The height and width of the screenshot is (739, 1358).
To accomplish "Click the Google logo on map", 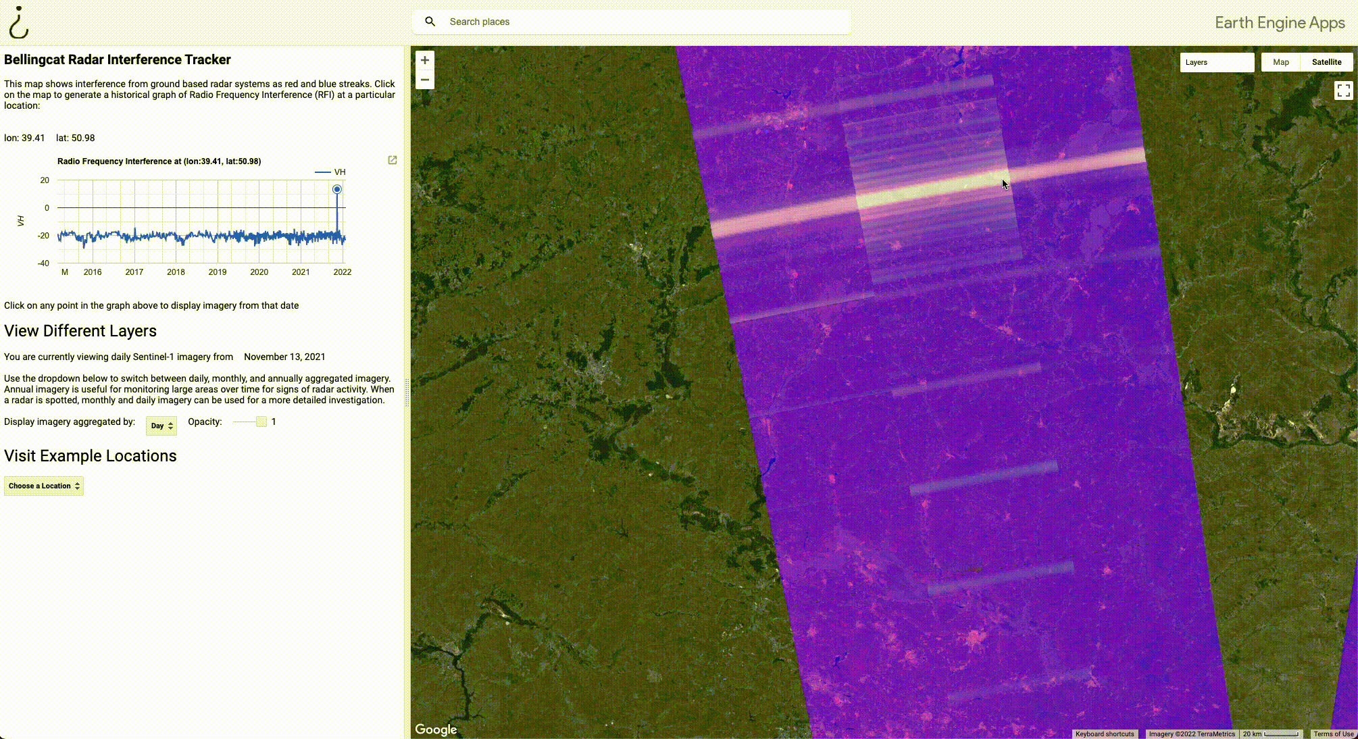I will click(436, 730).
